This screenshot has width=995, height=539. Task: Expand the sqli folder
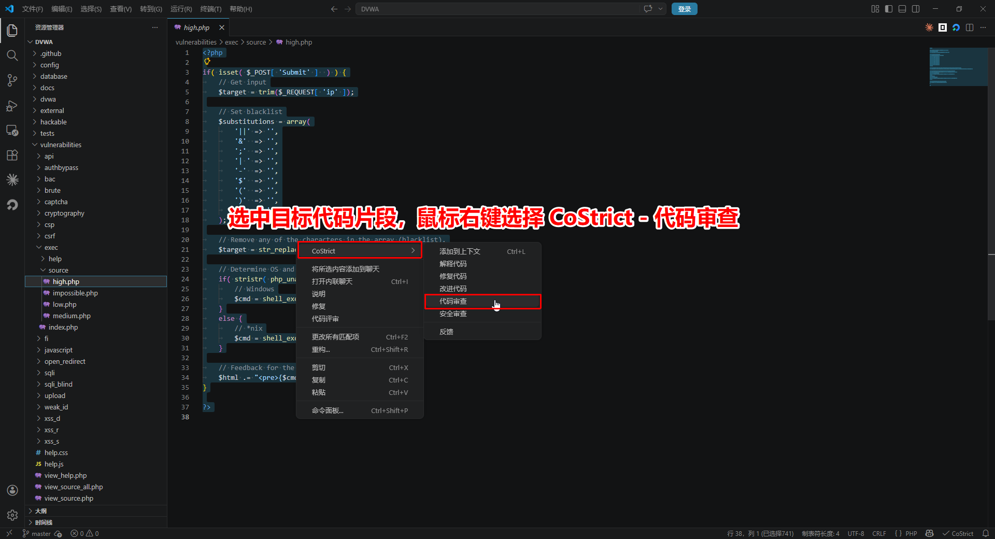click(49, 373)
